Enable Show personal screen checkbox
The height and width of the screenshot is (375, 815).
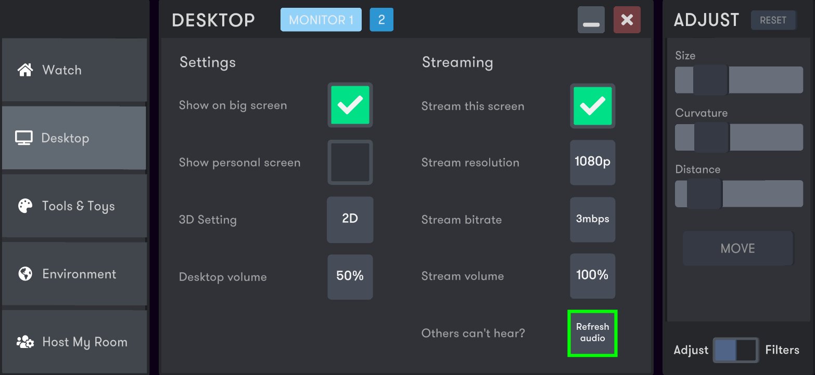350,162
